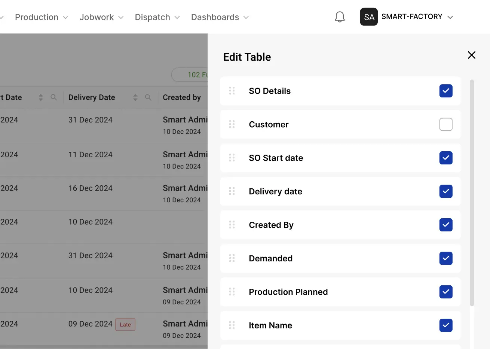Disable the Production Planned checkbox

point(445,292)
